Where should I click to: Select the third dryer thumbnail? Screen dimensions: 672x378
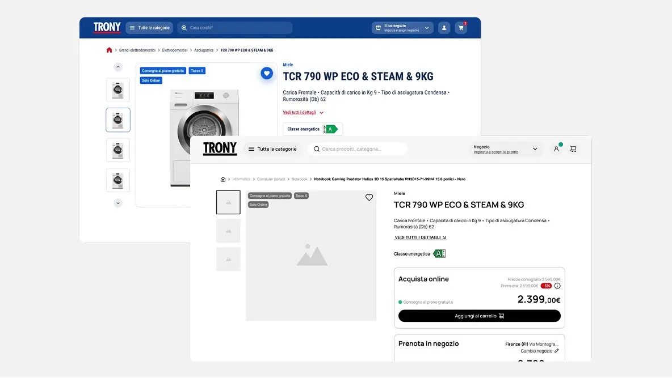[118, 150]
